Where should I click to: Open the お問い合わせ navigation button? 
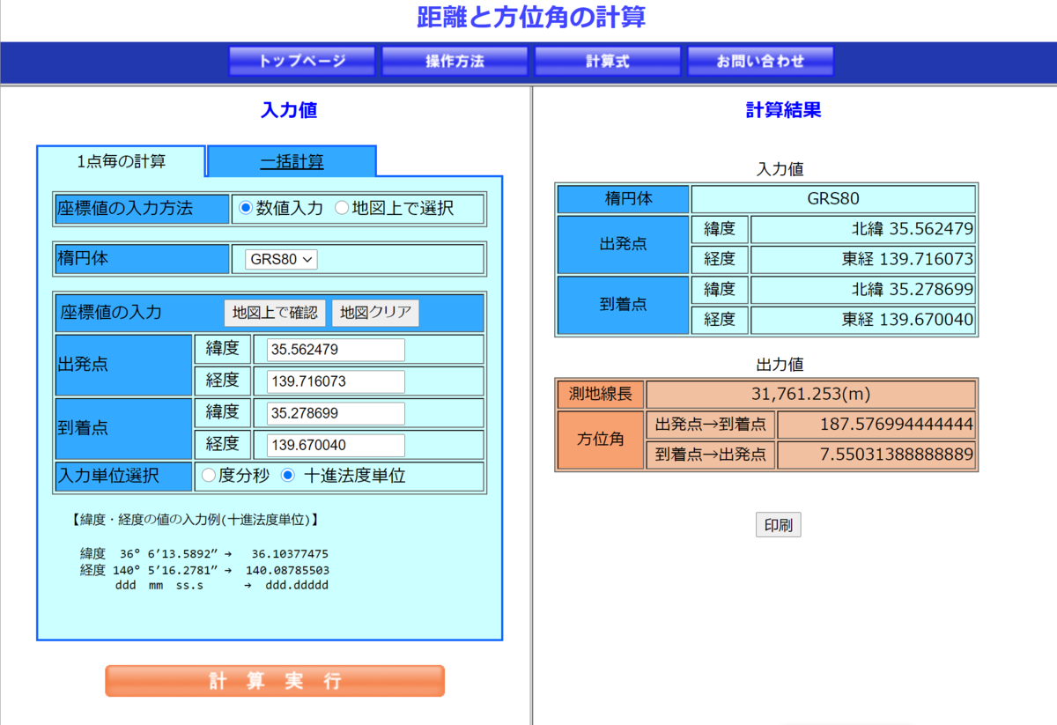(x=760, y=62)
